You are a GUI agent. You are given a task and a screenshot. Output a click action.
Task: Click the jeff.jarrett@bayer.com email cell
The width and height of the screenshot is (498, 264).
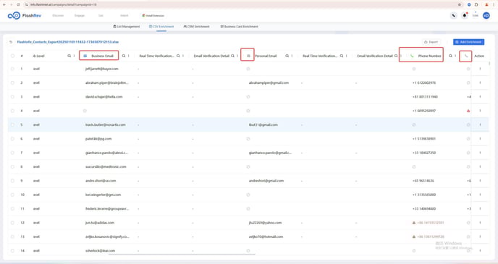coord(101,69)
